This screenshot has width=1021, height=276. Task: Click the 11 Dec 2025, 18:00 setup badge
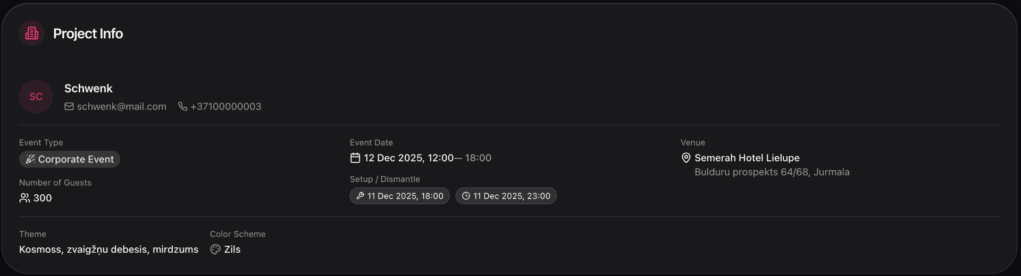tap(400, 196)
